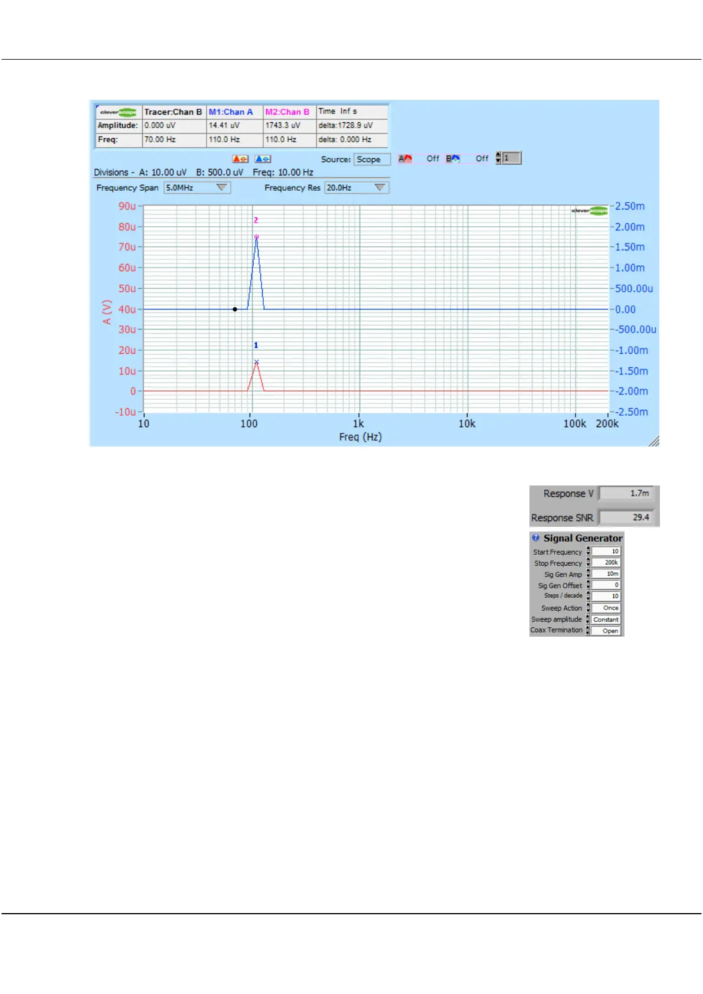Viewport: 703px width, 994px height.
Task: Open Sweep amplitude selector showing Constant
Action: [x=606, y=620]
